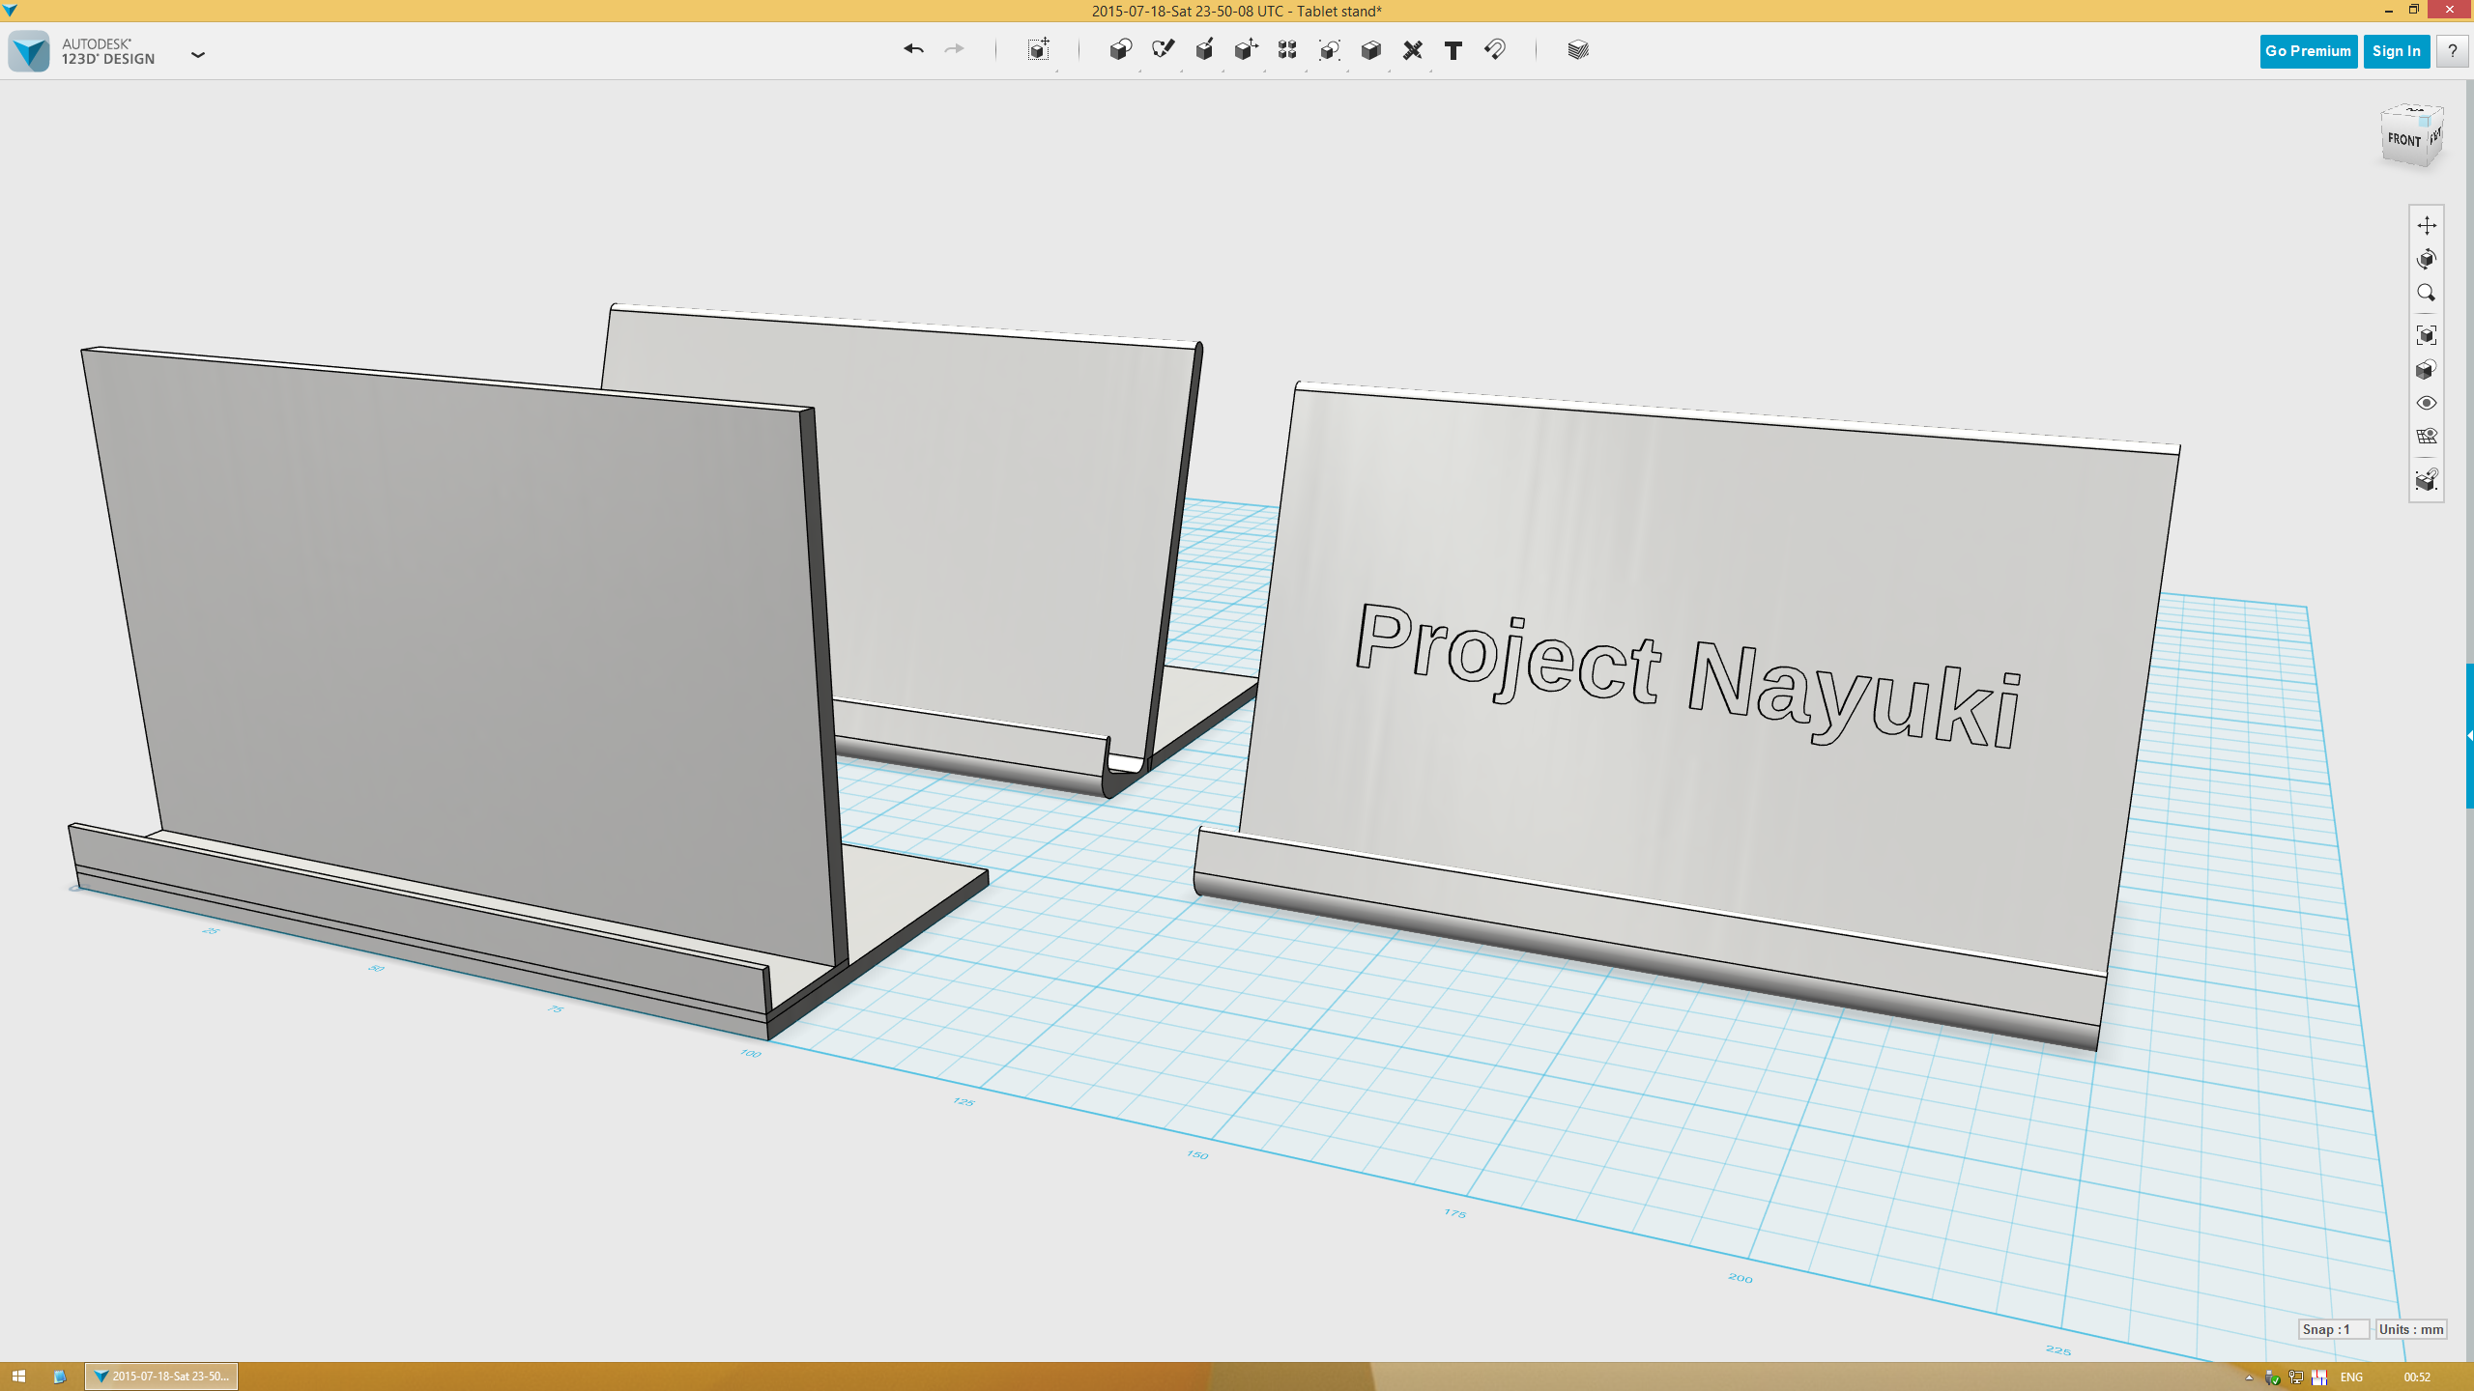Click the 123D Design taskbar window button

tap(161, 1377)
